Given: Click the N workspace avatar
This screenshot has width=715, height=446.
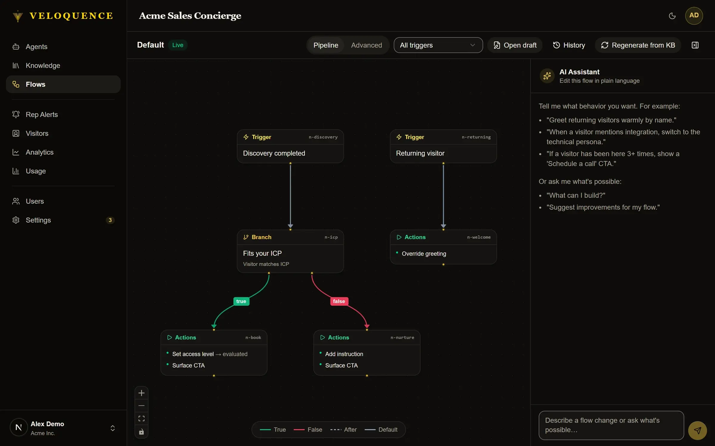Looking at the screenshot, I should [x=18, y=428].
